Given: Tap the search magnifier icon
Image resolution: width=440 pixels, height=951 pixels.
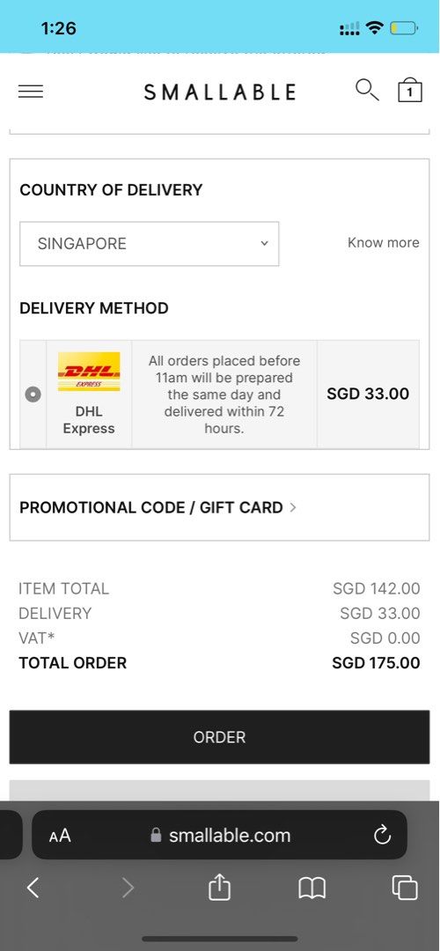Looking at the screenshot, I should 367,90.
